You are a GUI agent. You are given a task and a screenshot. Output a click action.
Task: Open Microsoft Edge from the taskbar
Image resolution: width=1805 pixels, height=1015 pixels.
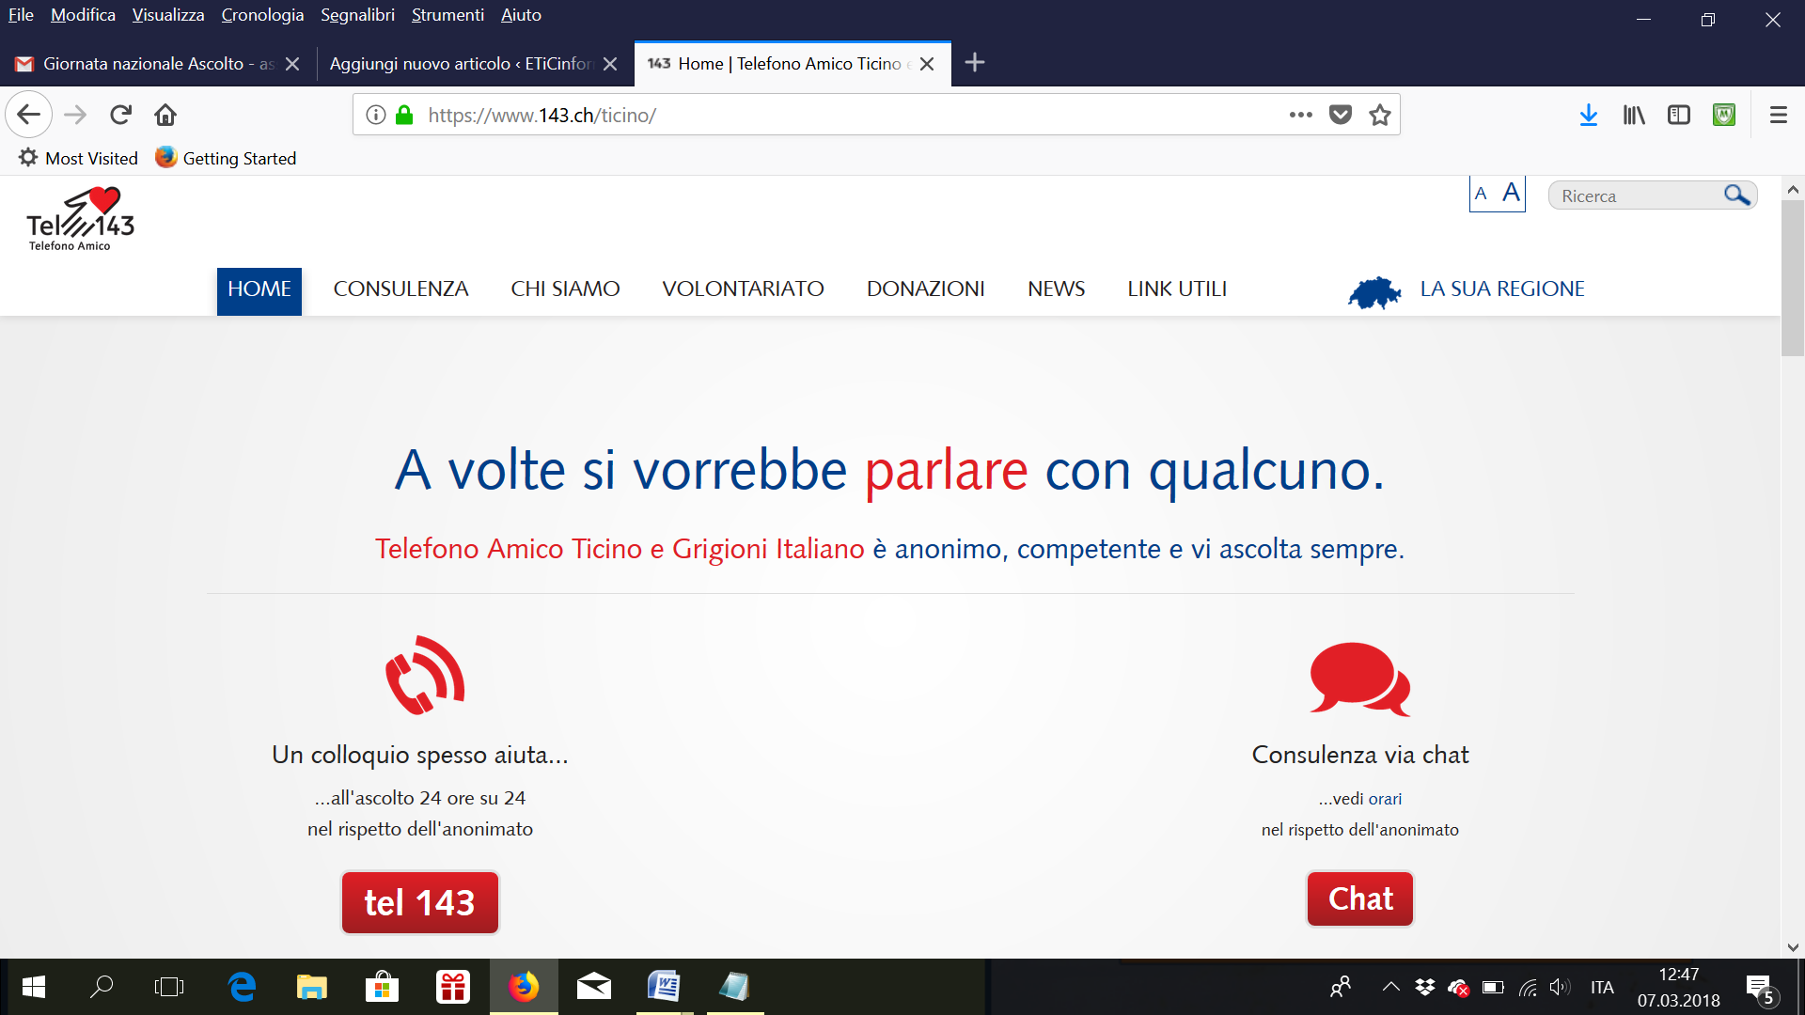coord(242,987)
